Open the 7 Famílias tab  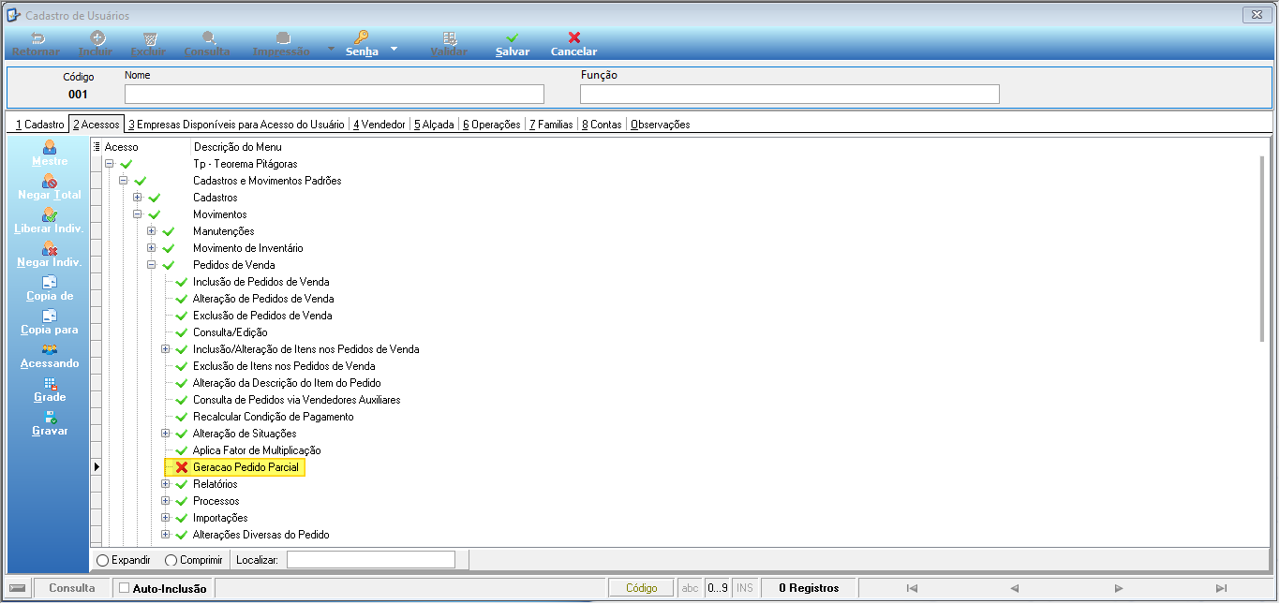551,125
